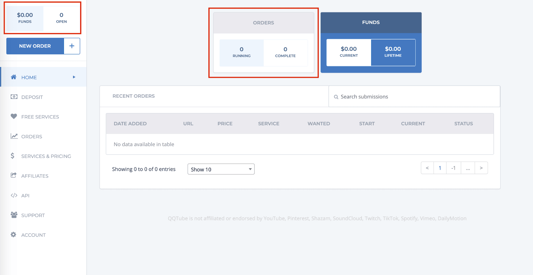Click 'No data available in table' text
Image resolution: width=533 pixels, height=275 pixels.
pyautogui.click(x=144, y=144)
